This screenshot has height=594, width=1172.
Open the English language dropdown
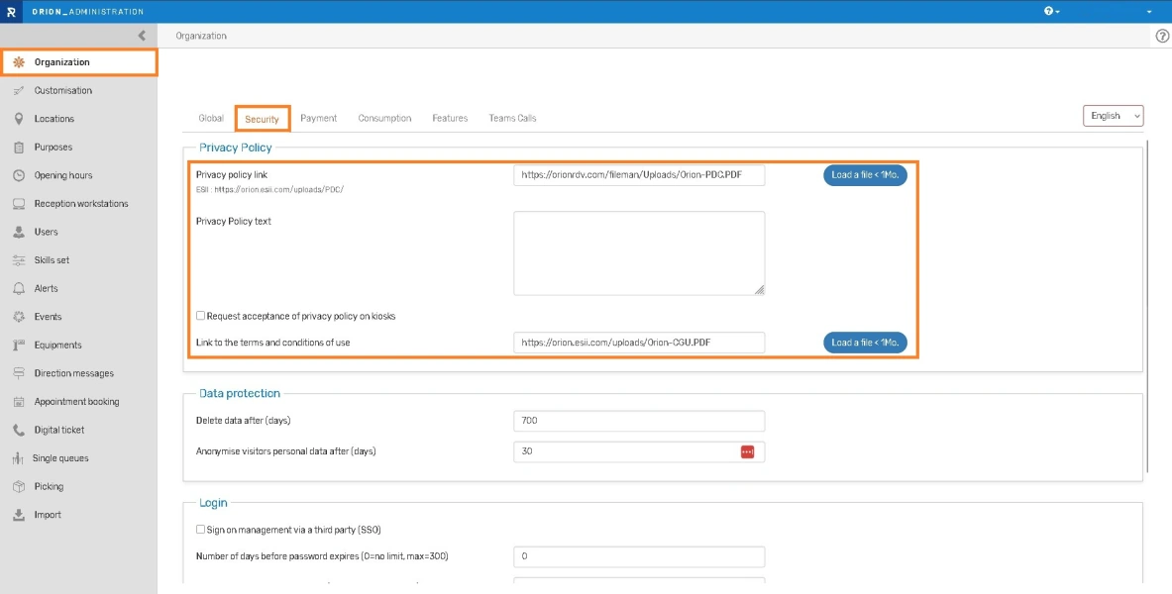tap(1113, 116)
